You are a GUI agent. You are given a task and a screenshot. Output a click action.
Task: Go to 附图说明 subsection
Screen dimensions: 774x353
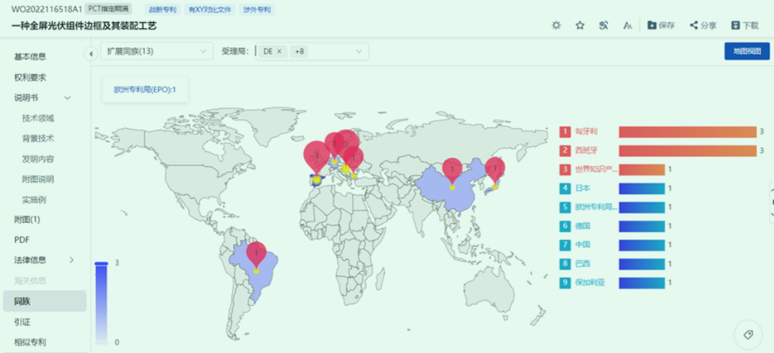tap(38, 179)
